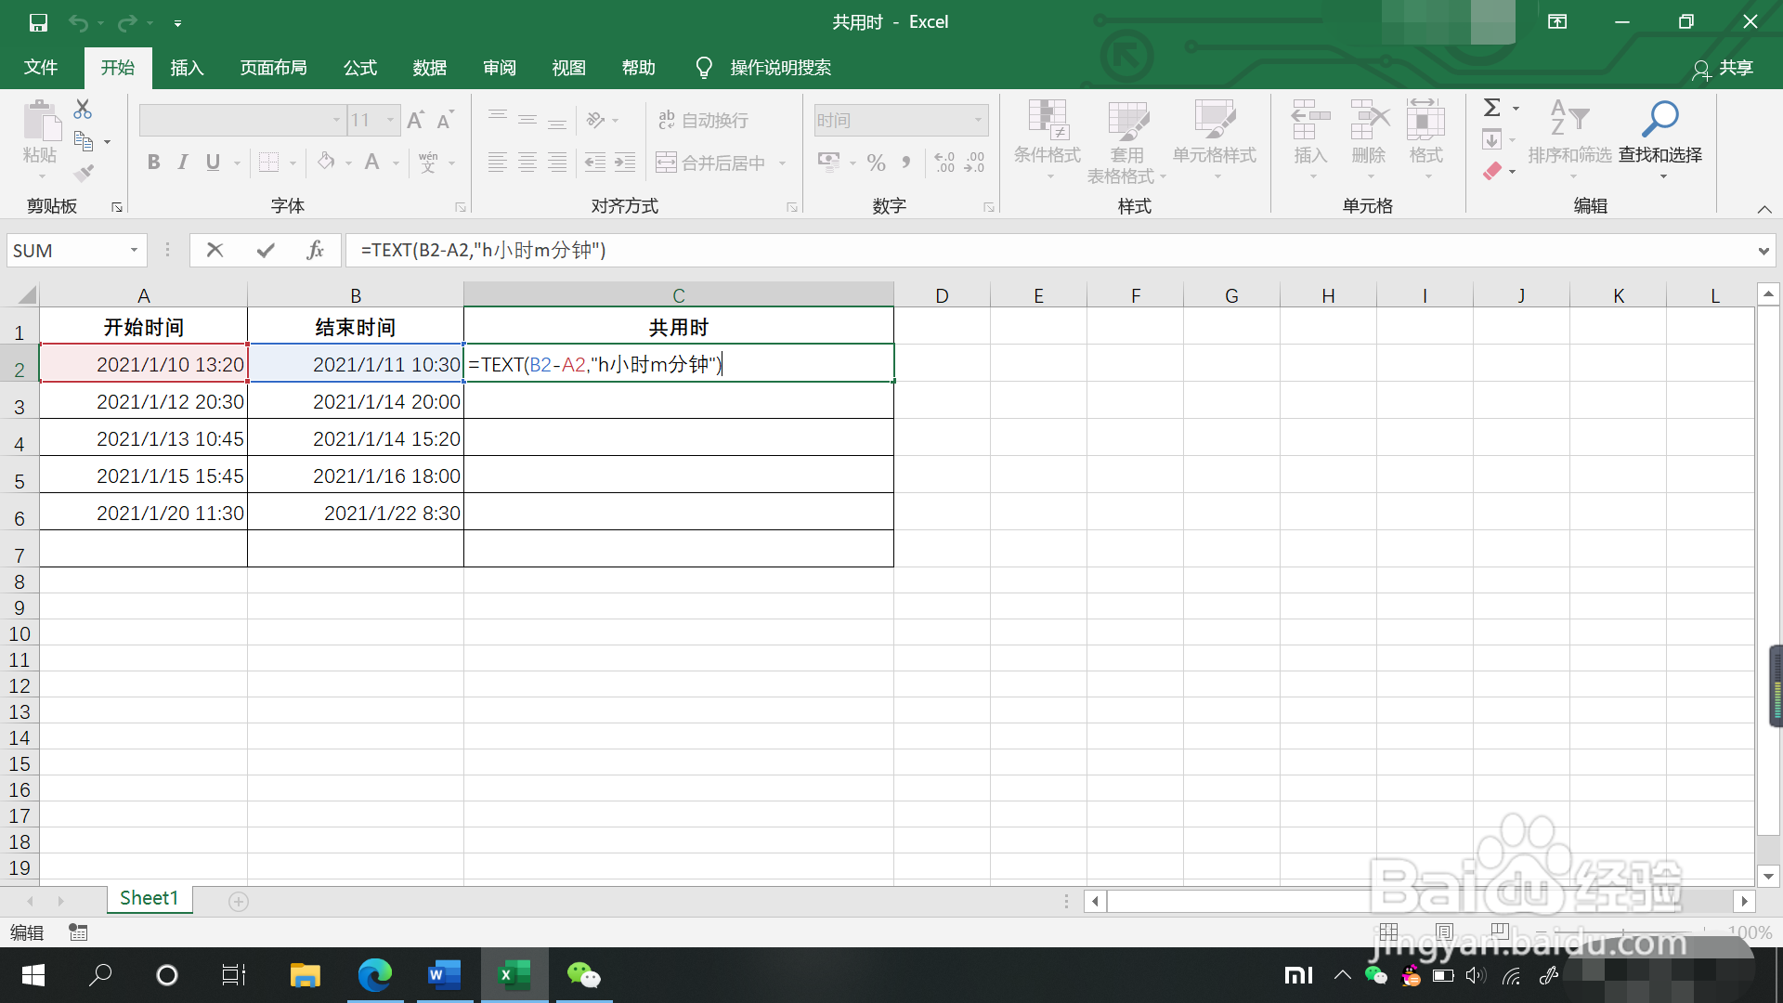This screenshot has width=1783, height=1003.
Task: Add a new sheet with plus button
Action: point(239,902)
